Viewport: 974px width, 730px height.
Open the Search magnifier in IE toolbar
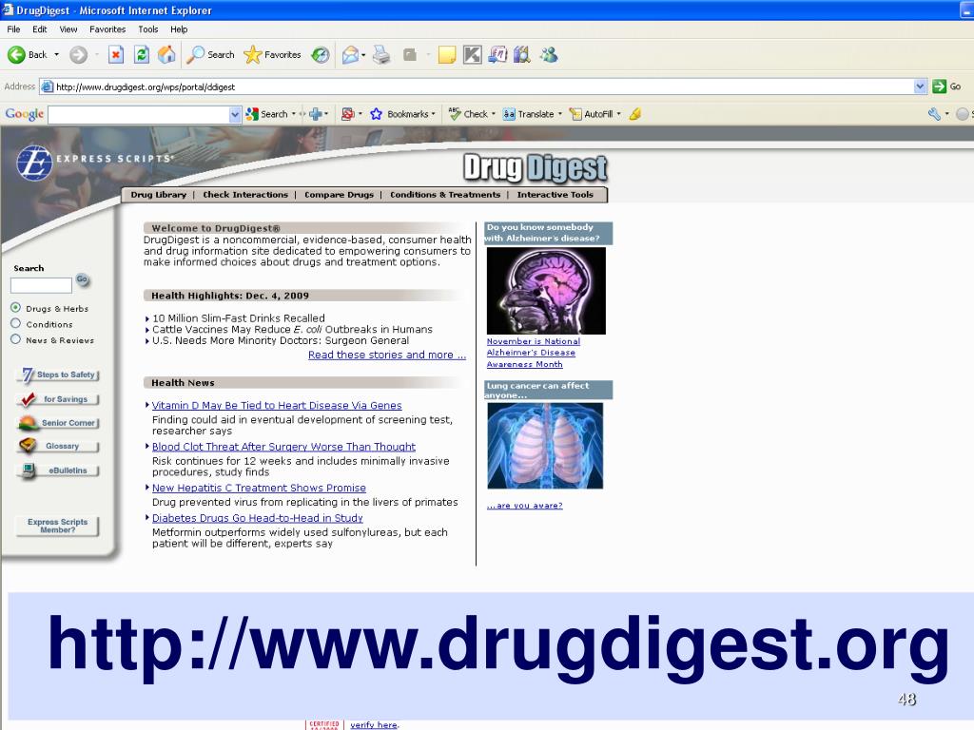click(x=211, y=54)
